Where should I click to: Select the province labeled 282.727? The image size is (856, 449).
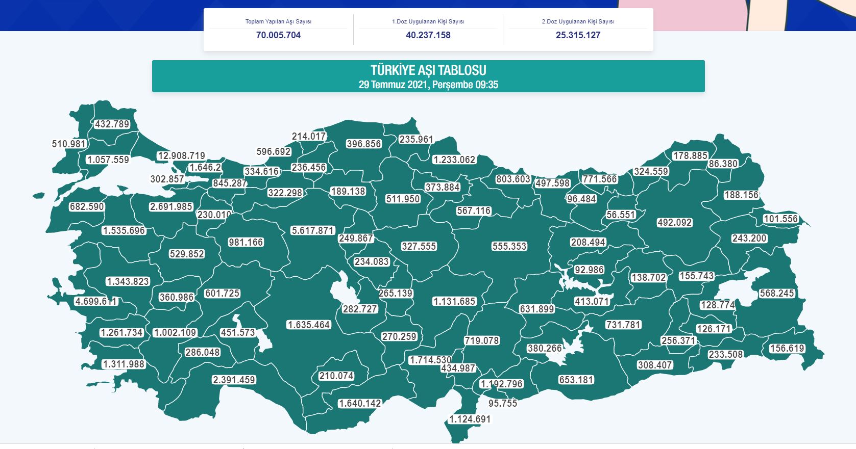[360, 309]
